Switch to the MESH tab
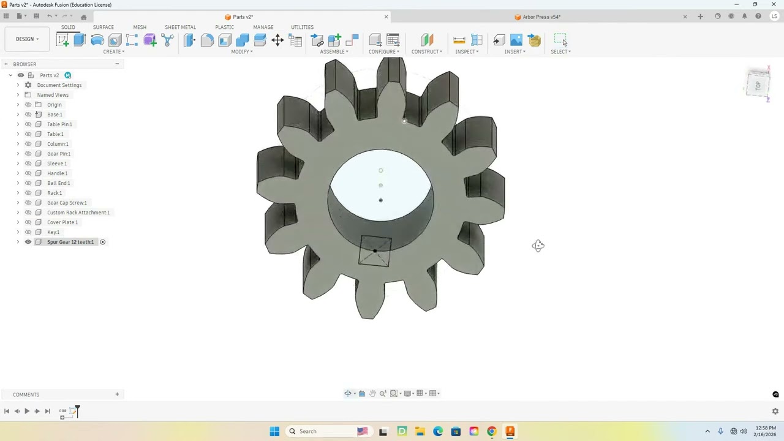The image size is (784, 441). (x=140, y=27)
